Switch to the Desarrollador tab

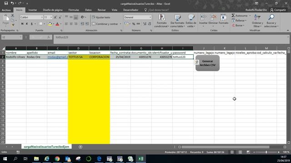coord(131,10)
